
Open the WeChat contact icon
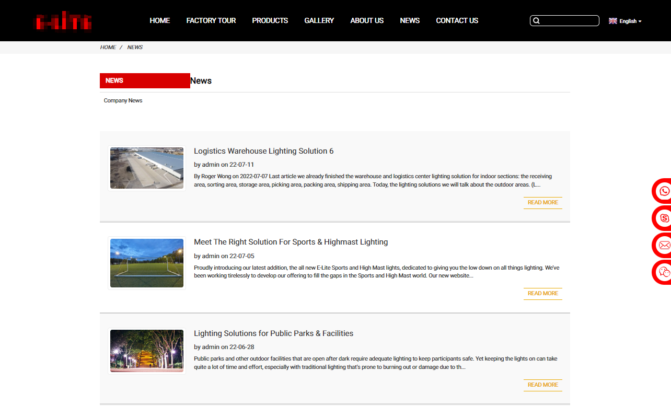664,272
